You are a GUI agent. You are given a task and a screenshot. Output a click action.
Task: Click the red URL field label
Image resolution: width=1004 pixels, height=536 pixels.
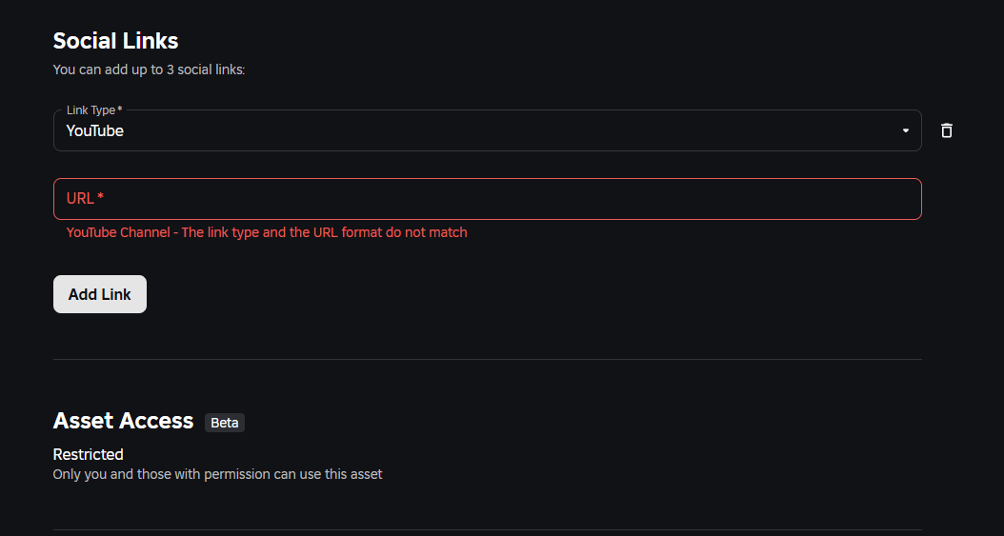click(80, 198)
